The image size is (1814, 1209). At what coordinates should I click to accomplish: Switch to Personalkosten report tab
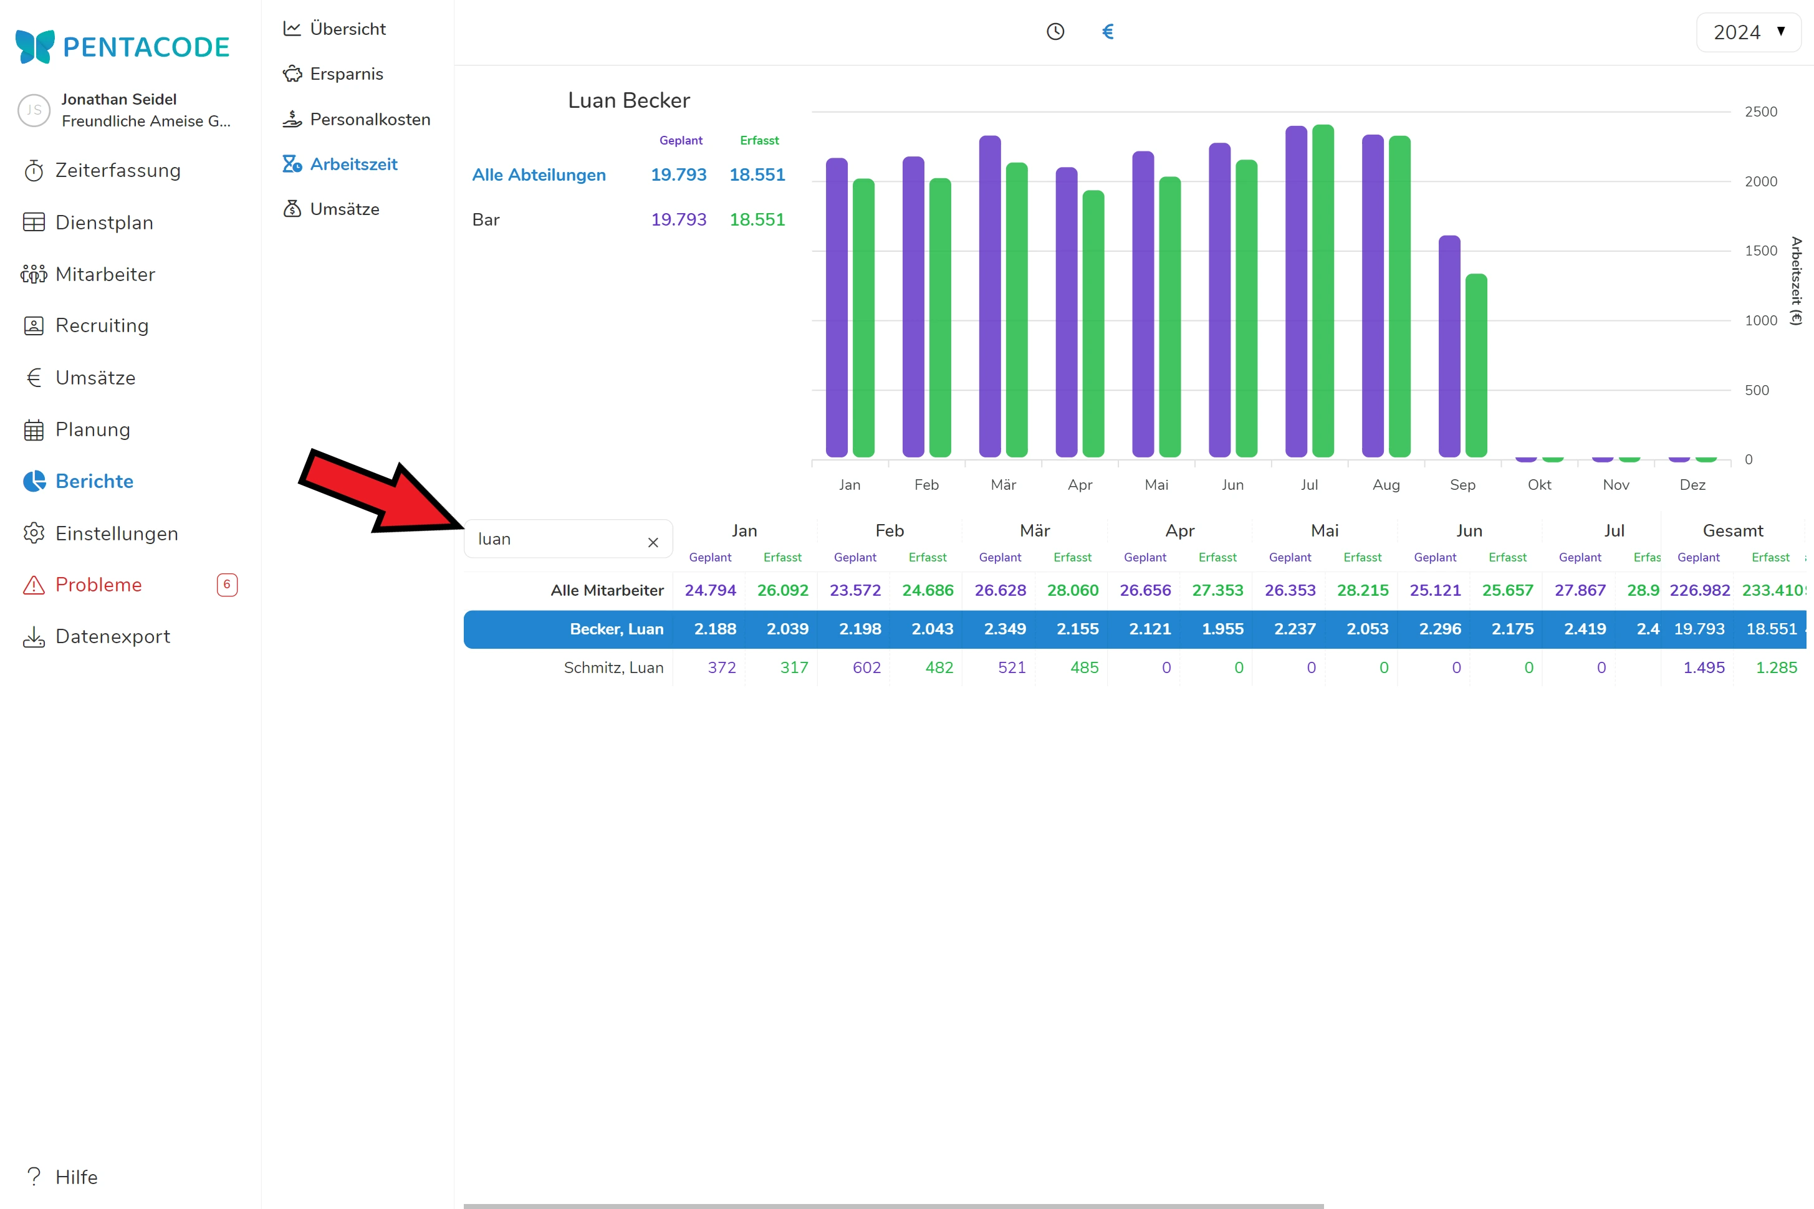[370, 119]
